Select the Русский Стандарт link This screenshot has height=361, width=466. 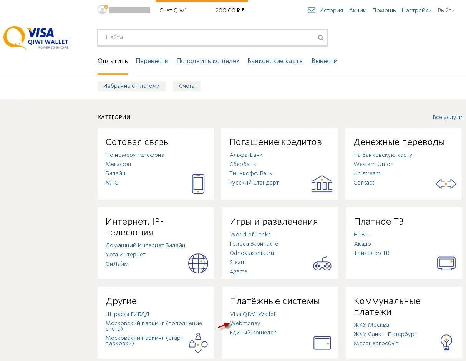tap(254, 183)
